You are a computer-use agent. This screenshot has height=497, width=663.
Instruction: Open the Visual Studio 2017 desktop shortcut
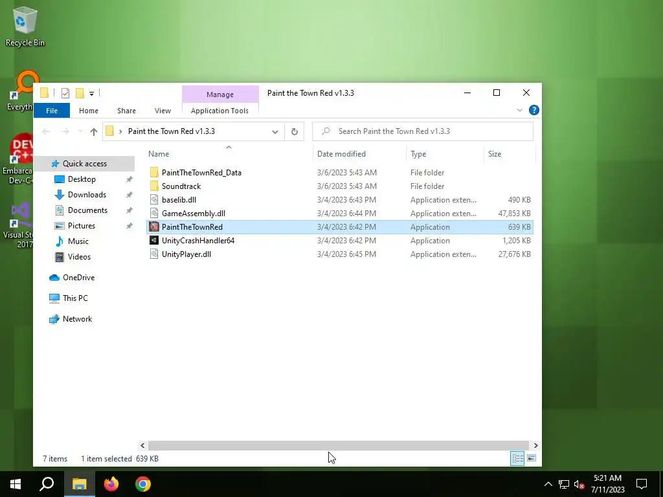click(17, 224)
